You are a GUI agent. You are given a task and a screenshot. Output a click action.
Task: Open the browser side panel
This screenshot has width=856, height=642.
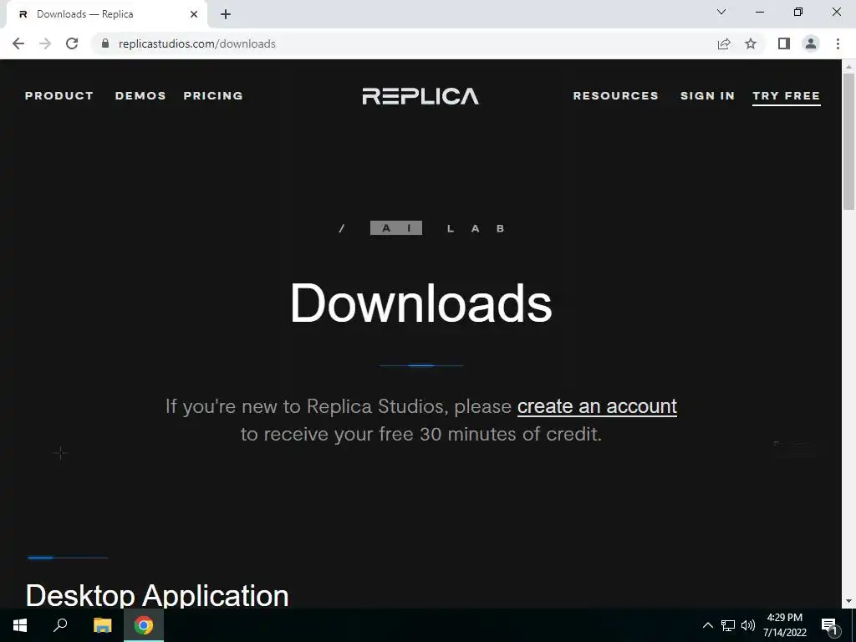784,43
